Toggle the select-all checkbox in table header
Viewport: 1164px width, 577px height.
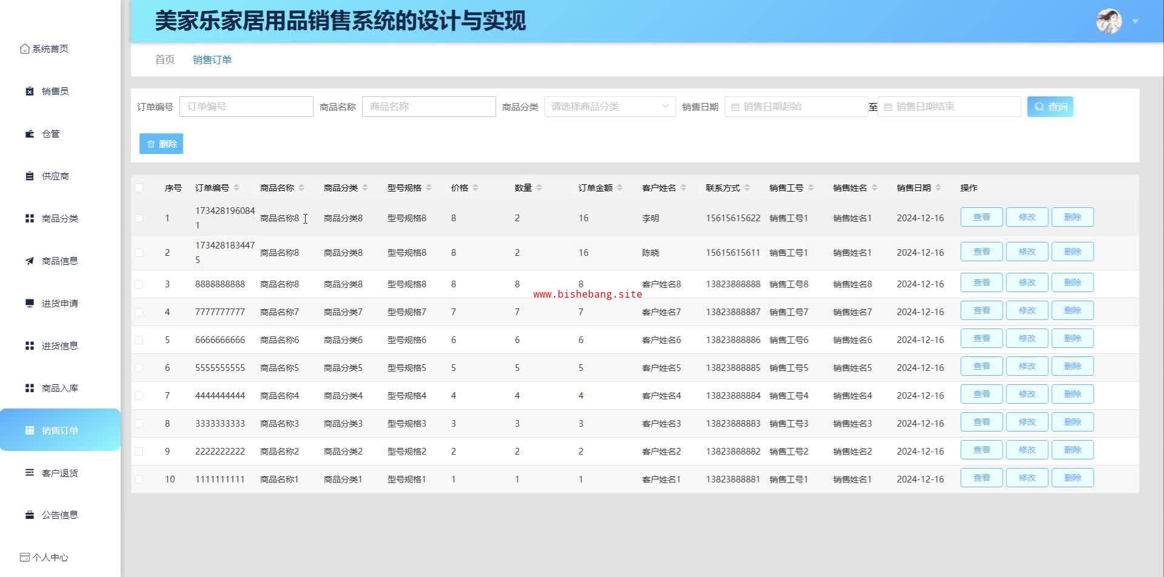pos(139,188)
